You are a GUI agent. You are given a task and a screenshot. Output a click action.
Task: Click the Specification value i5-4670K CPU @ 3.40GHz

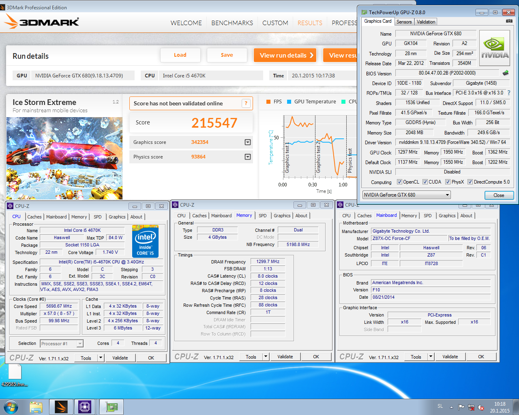(101, 262)
